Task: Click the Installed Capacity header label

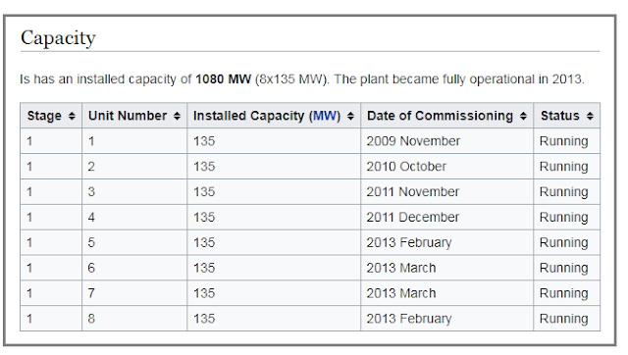Action: point(248,116)
